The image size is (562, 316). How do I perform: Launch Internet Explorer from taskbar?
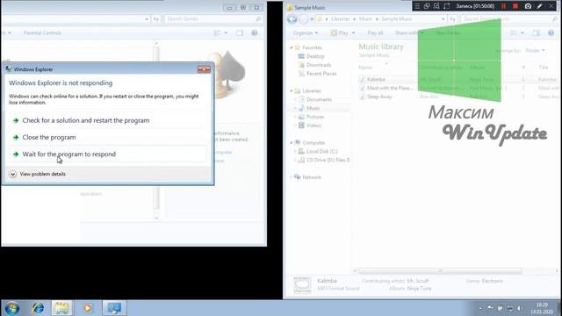click(x=38, y=308)
